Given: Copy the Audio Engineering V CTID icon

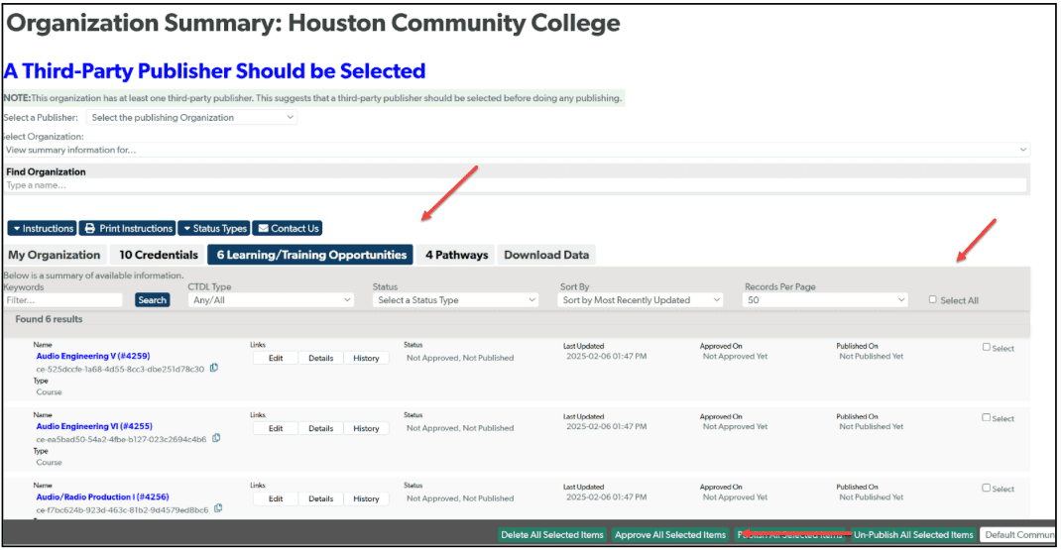Looking at the screenshot, I should pos(214,368).
